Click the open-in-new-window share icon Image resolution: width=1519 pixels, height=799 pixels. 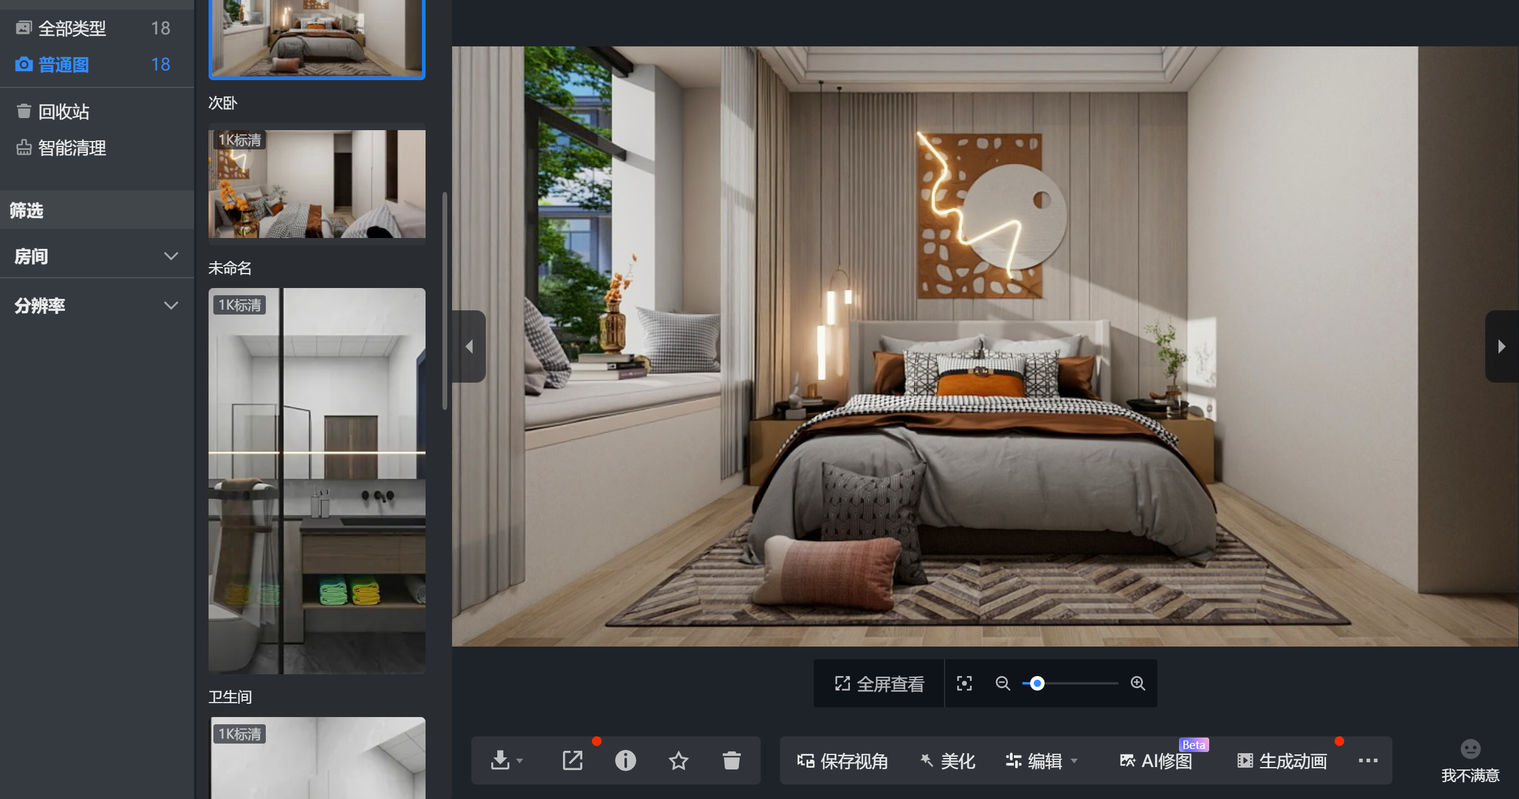pyautogui.click(x=572, y=760)
